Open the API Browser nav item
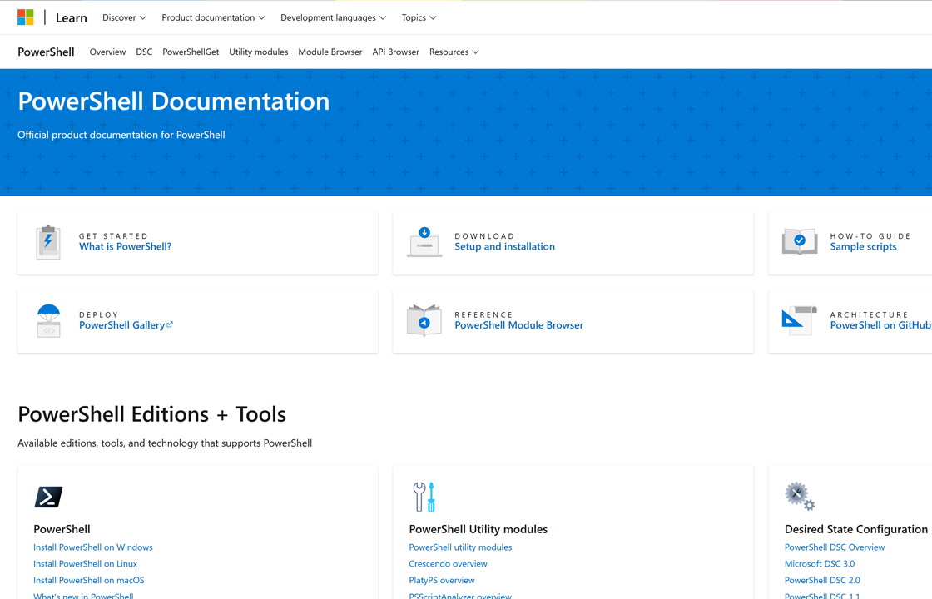Image resolution: width=932 pixels, height=599 pixels. [396, 52]
